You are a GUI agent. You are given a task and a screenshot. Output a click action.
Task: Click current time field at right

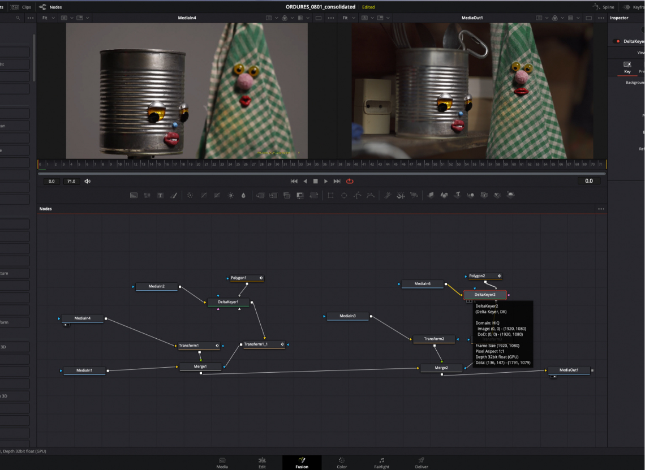click(588, 181)
